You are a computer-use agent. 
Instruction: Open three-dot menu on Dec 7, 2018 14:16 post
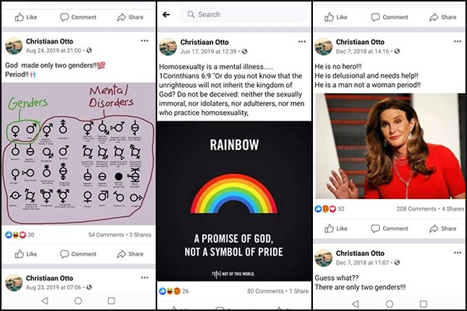[x=458, y=41]
